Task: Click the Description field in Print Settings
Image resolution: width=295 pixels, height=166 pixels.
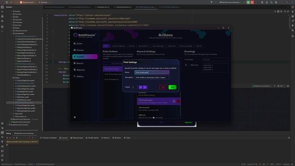Action: [x=152, y=77]
